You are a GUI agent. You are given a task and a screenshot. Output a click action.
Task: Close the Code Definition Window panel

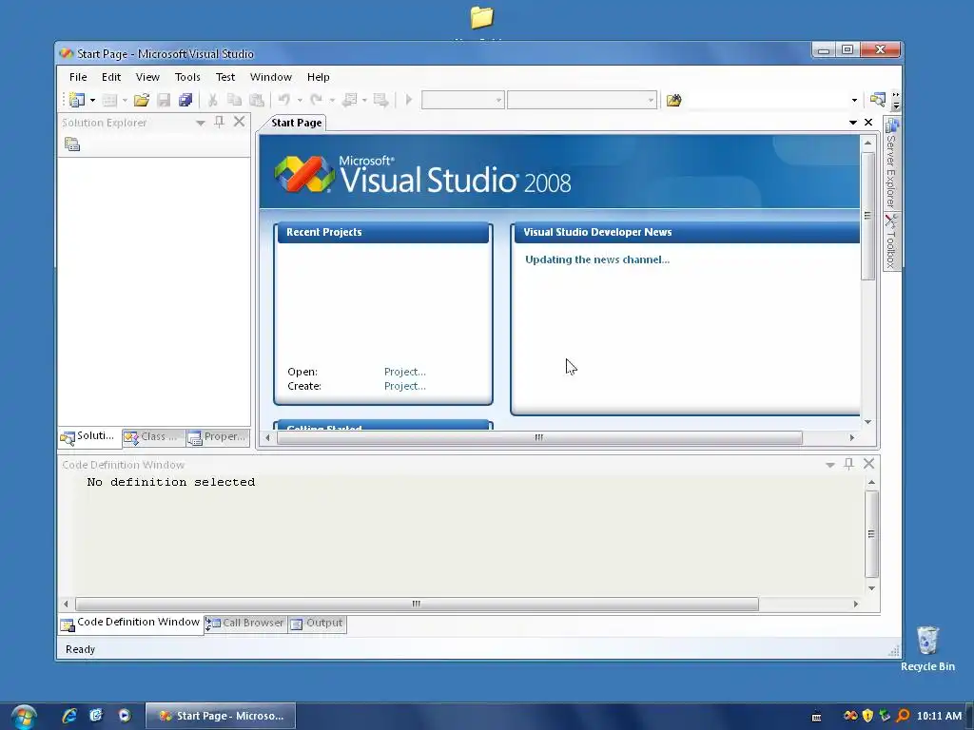click(869, 464)
